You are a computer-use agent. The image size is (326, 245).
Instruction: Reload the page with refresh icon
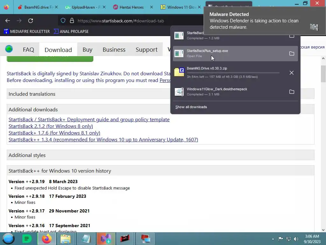coord(31,21)
